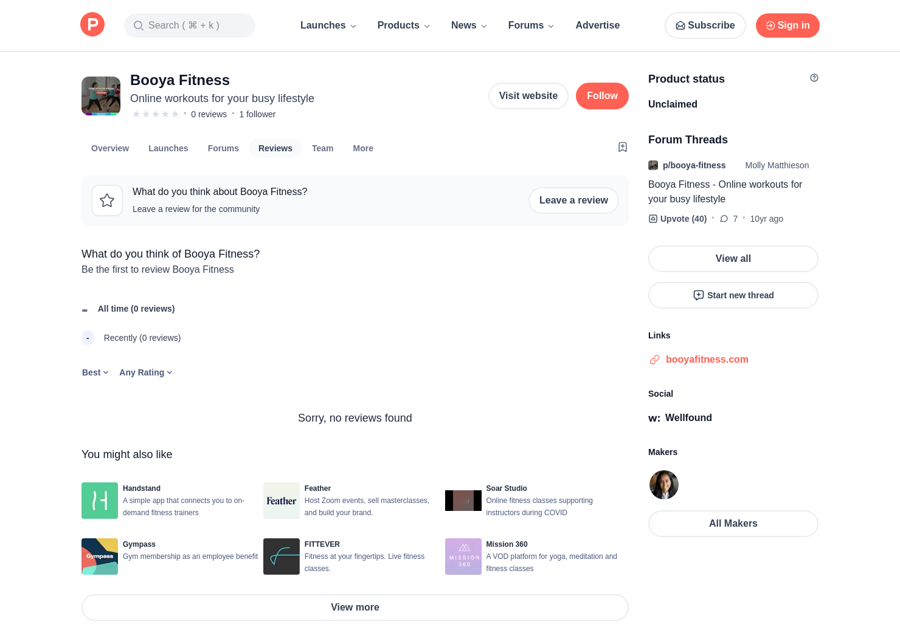Open the Best sort dropdown
Screen dimensions: 900x630
click(95, 372)
